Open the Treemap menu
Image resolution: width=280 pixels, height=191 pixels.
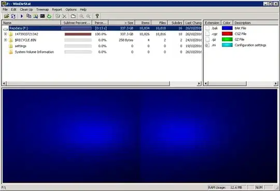pyautogui.click(x=43, y=10)
